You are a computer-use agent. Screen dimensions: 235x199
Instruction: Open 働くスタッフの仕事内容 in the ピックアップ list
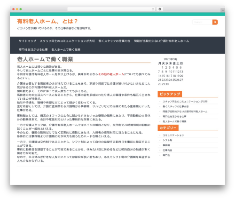[176, 106]
